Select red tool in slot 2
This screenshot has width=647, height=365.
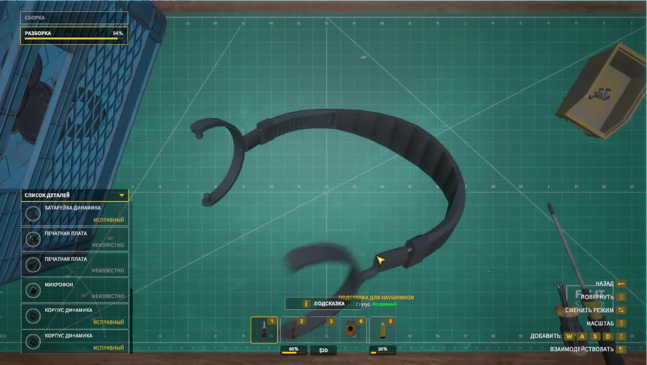tap(294, 330)
